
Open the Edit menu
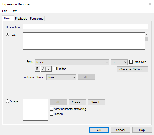coord(5,11)
